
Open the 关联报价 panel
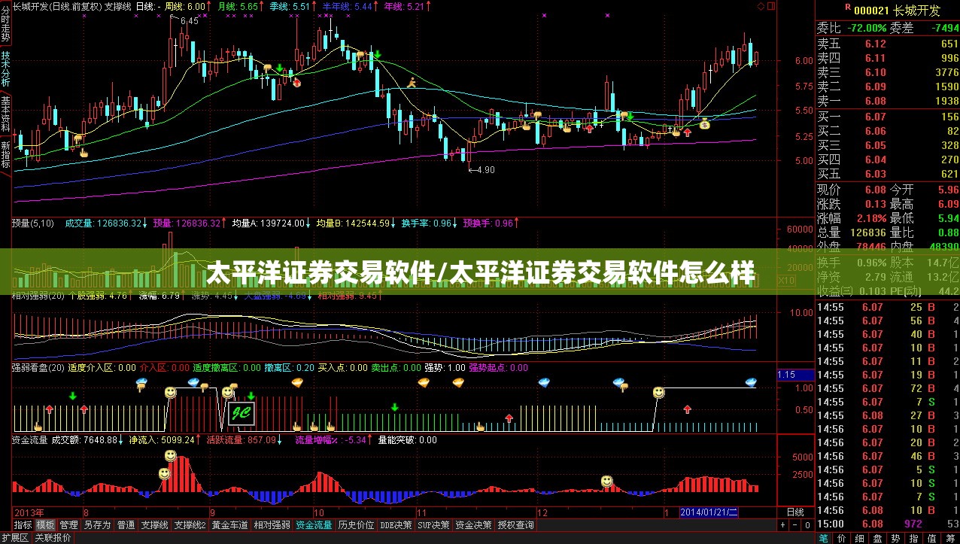click(x=53, y=538)
